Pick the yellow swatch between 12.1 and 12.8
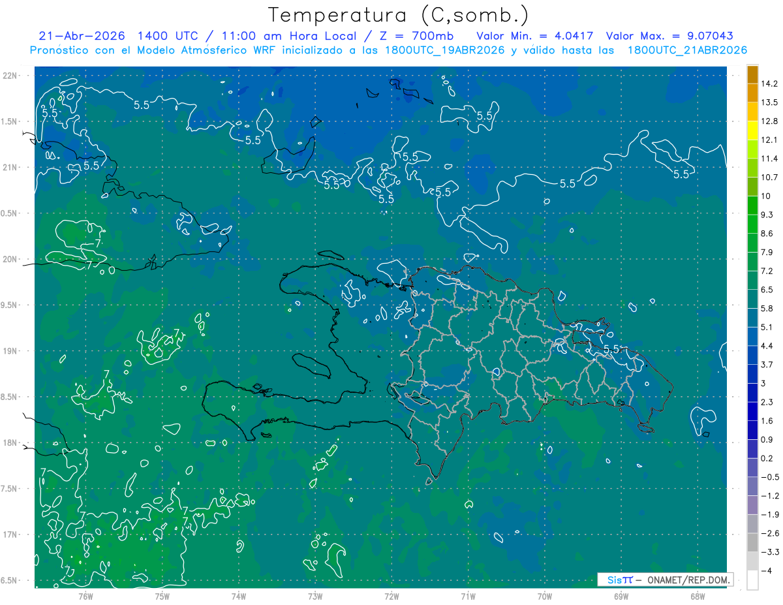The image size is (783, 605). 752,131
